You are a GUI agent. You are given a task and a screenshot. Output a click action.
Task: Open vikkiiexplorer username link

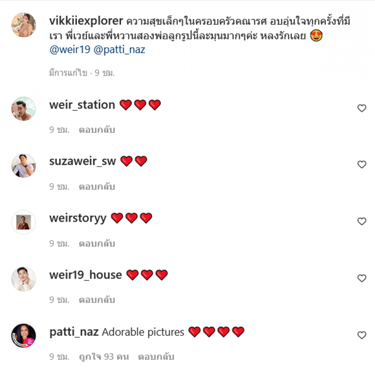click(x=86, y=21)
